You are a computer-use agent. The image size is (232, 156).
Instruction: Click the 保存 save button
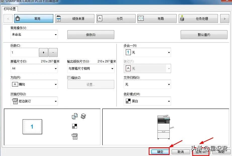coord(90,34)
